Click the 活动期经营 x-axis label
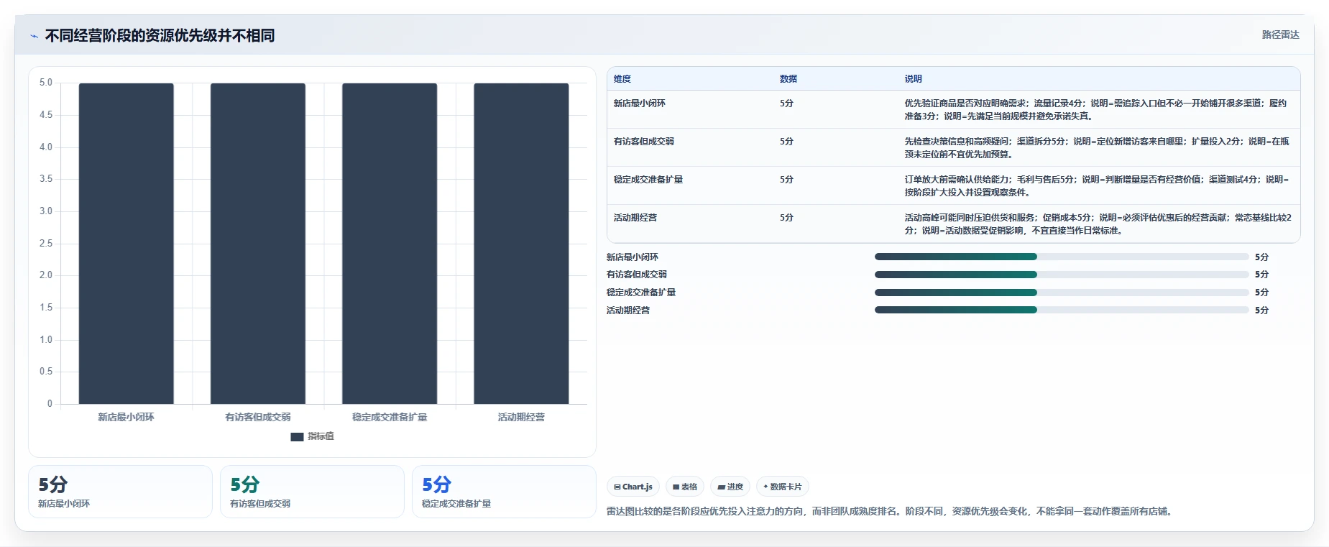Image resolution: width=1329 pixels, height=547 pixels. click(x=521, y=417)
